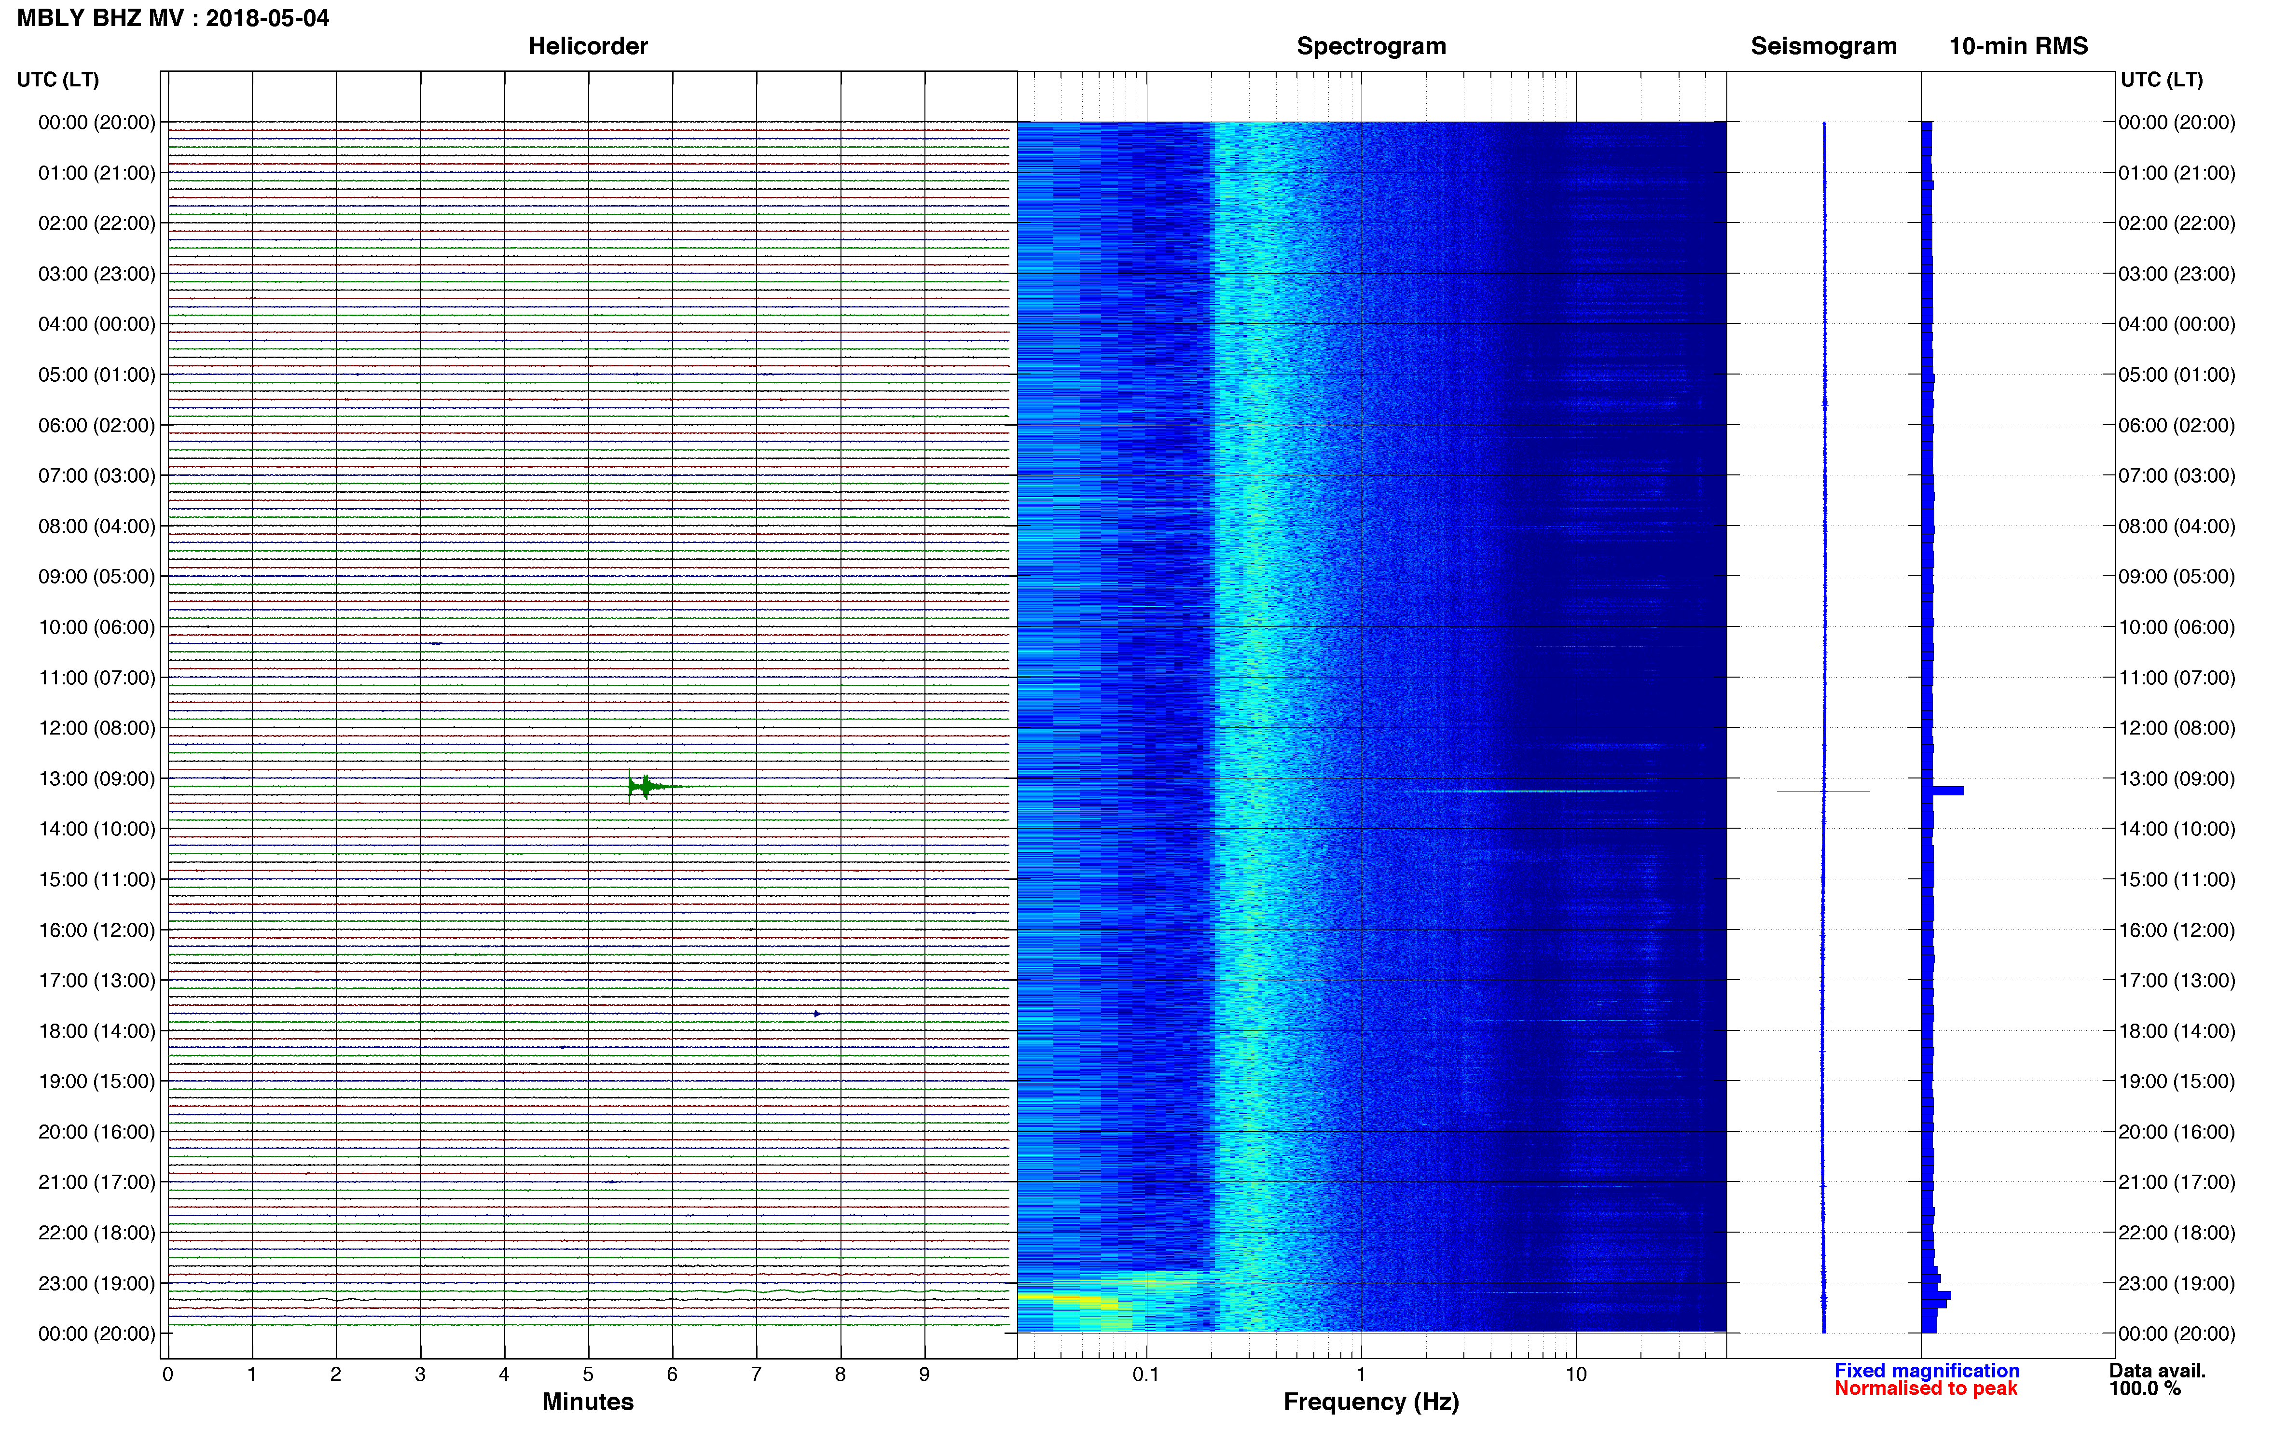This screenshot has height=1430, width=2287.
Task: Click the "Minutes" x-axis title
Action: [x=587, y=1402]
